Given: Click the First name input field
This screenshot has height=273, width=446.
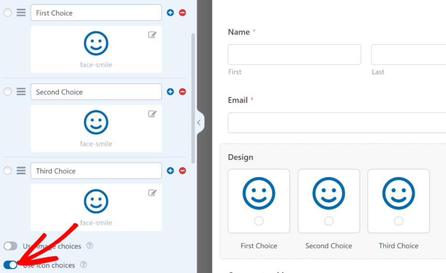Looking at the screenshot, I should pyautogui.click(x=294, y=55).
